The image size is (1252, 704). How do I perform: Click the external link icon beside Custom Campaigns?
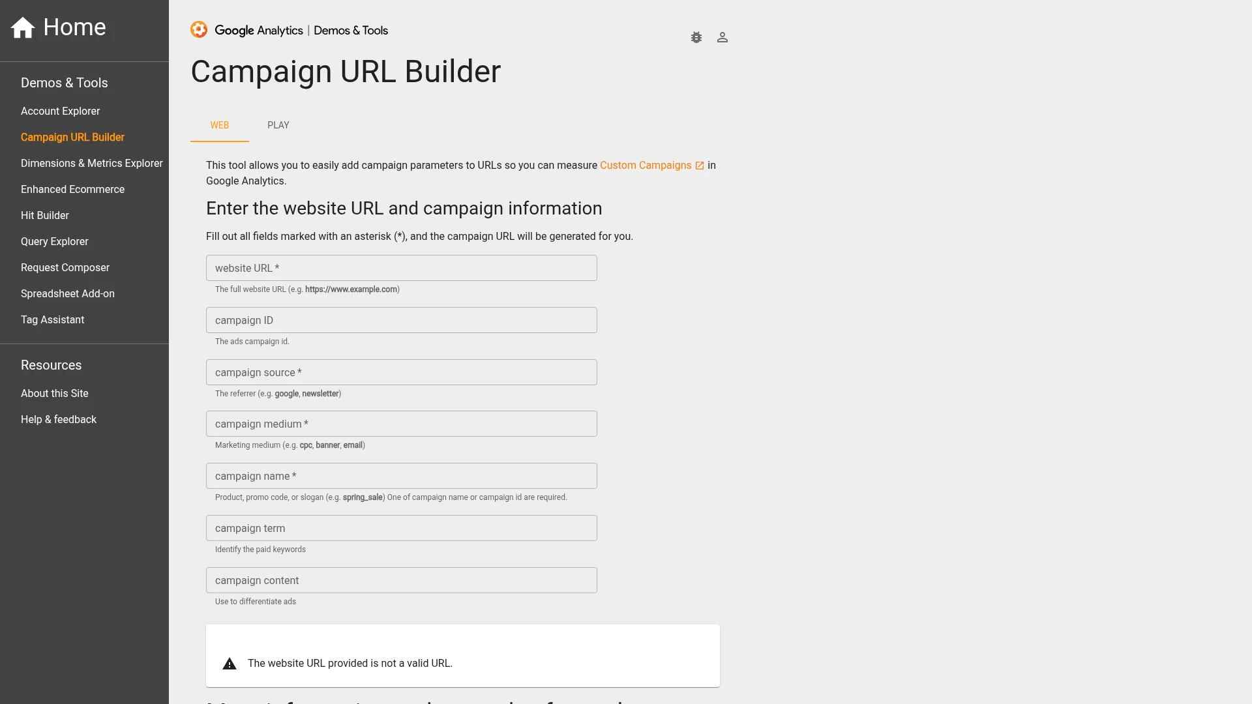coord(700,165)
